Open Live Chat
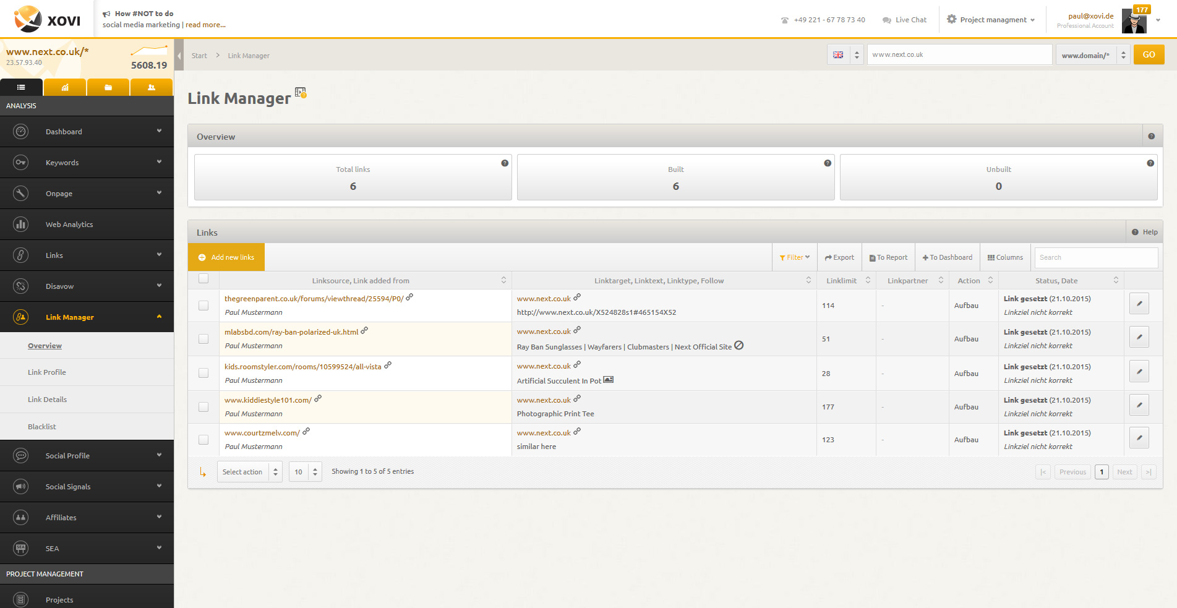1177x608 pixels. (x=905, y=20)
